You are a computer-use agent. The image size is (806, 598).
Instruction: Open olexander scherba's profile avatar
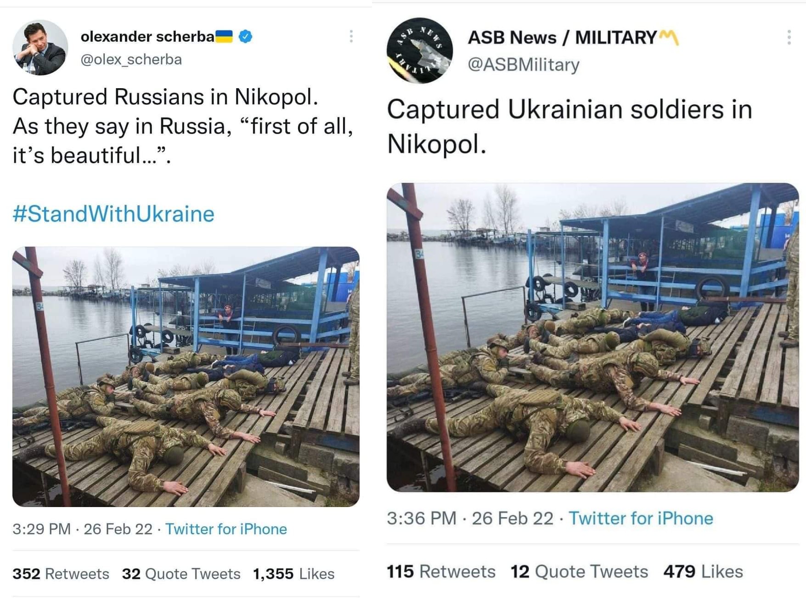coord(40,47)
